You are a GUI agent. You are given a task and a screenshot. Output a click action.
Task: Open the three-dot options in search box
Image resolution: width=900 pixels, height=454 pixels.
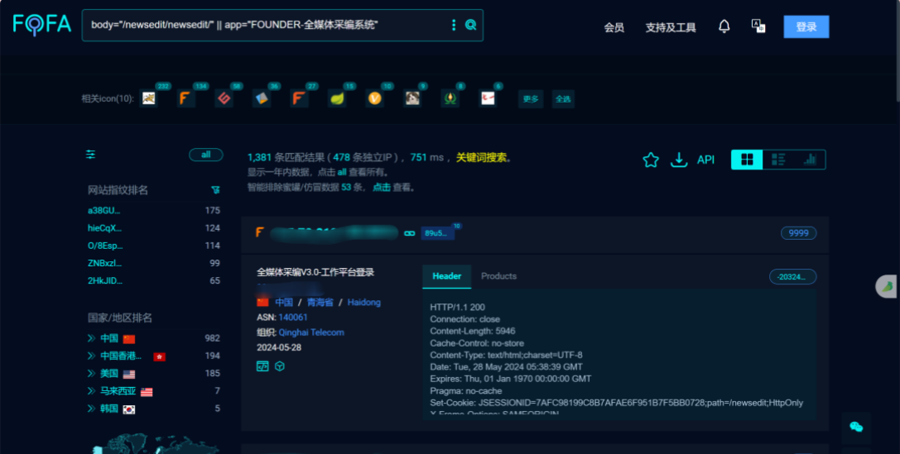click(x=454, y=25)
